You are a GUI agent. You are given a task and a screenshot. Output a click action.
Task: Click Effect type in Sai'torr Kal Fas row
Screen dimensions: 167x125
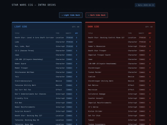tap(59, 90)
